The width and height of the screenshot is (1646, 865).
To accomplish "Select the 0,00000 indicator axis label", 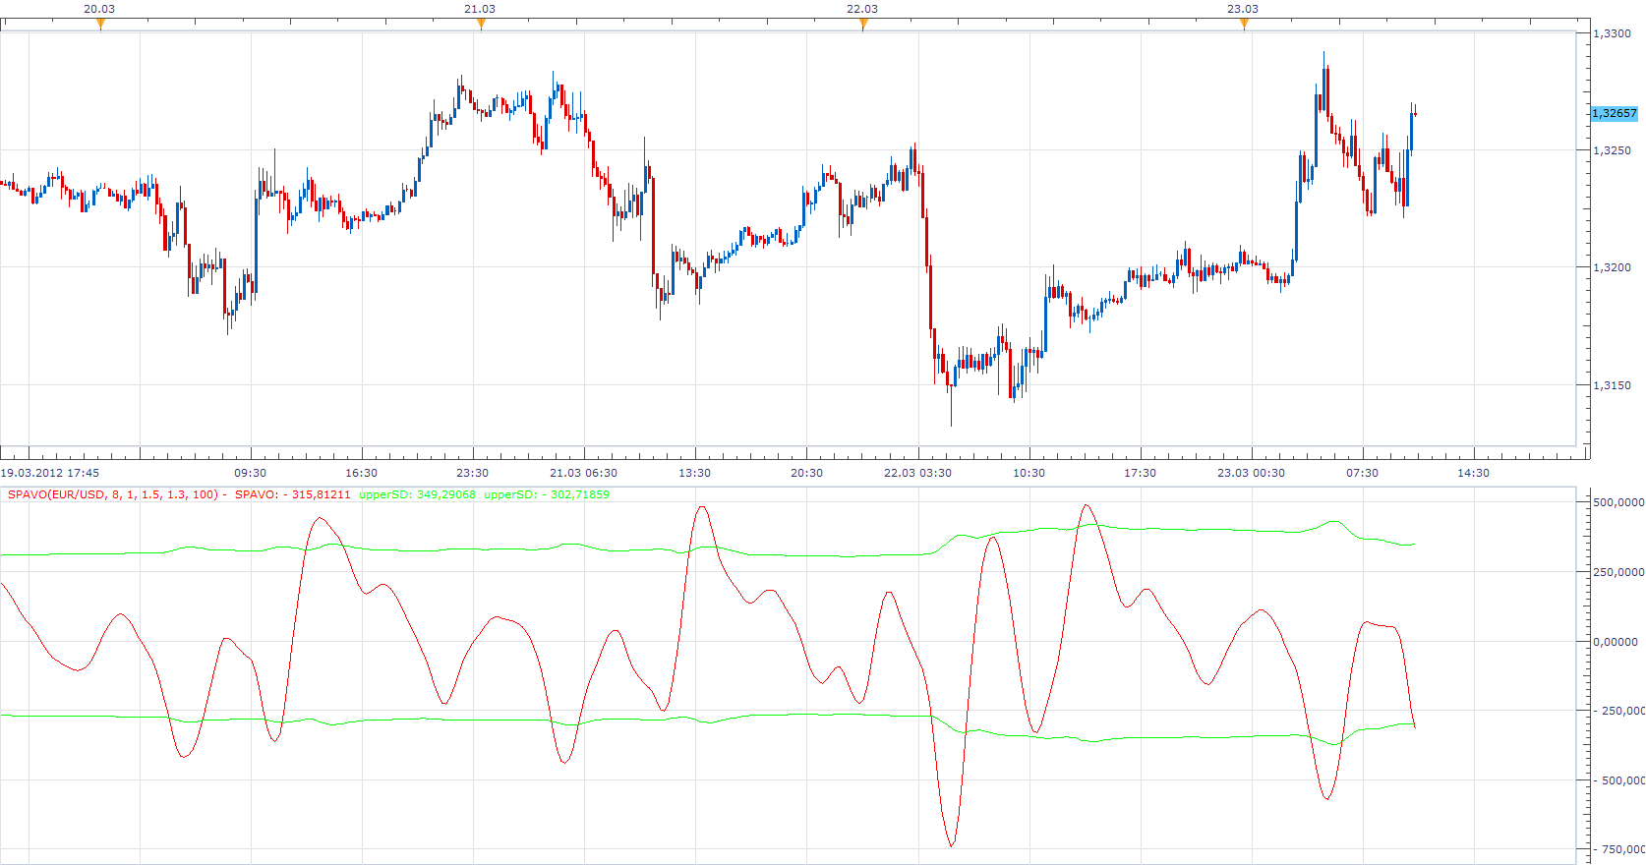I will click(x=1617, y=642).
